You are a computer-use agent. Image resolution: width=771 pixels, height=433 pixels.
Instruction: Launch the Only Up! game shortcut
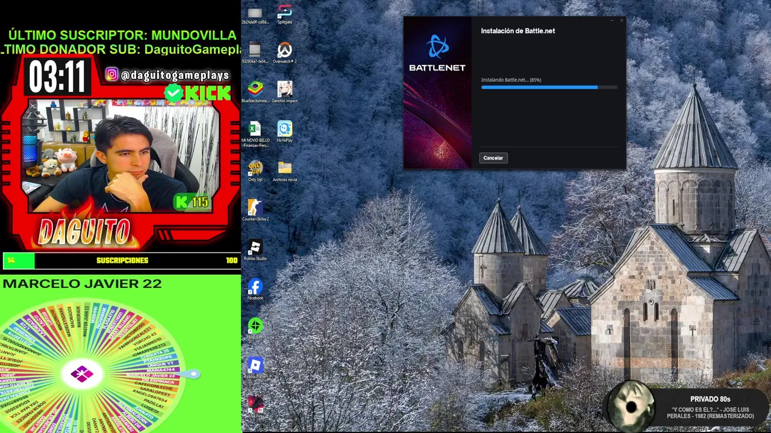[255, 171]
